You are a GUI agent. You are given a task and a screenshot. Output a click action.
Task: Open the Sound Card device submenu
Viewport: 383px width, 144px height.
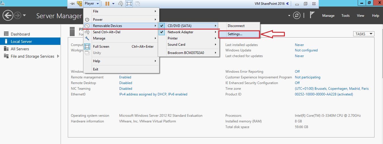tap(189, 45)
